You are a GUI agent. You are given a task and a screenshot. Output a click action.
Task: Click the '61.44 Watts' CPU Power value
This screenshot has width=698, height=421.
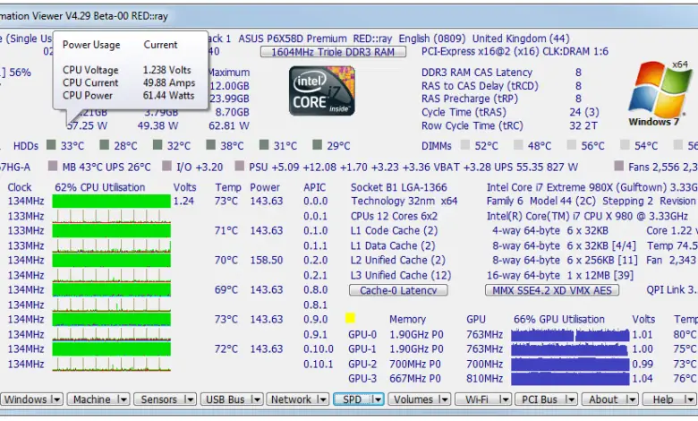coord(169,95)
